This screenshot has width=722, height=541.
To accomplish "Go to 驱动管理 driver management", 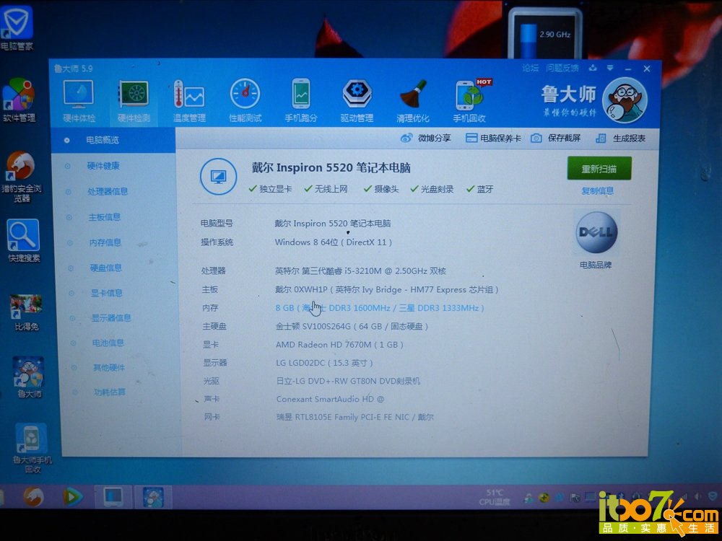I will point(357,101).
